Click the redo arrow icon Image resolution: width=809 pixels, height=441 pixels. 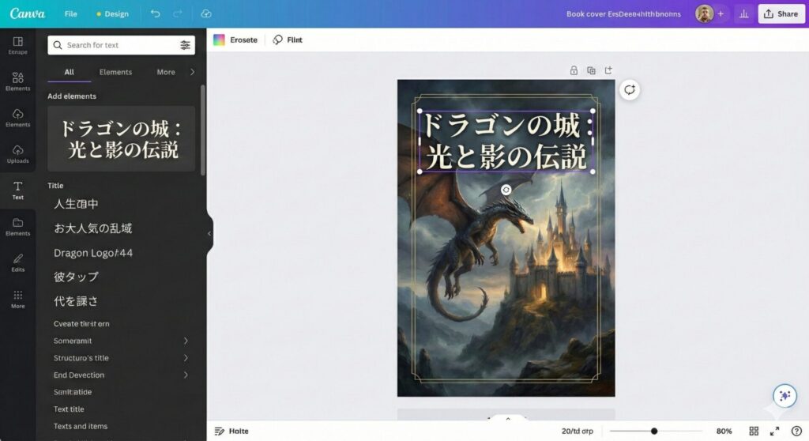coord(178,13)
